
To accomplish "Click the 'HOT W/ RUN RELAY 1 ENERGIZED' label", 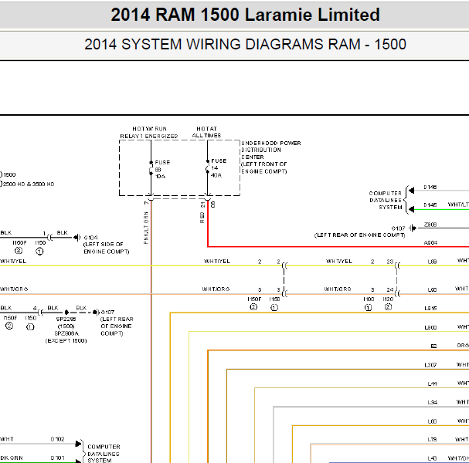I will pos(149,133).
